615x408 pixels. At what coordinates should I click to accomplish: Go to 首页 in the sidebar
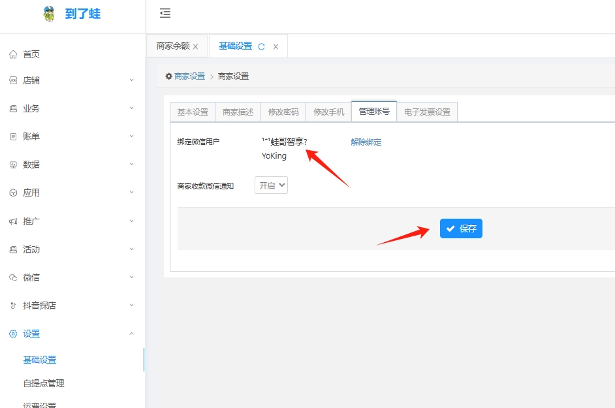pos(31,55)
